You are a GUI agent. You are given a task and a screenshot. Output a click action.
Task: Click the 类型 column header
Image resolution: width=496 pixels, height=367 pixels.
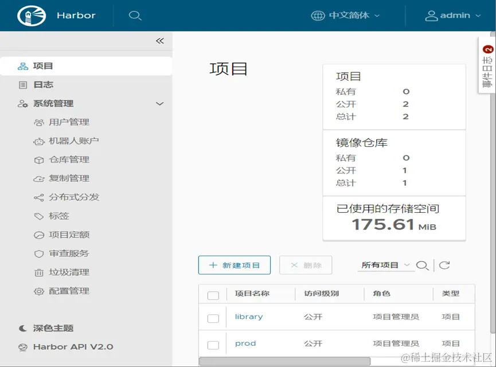(x=451, y=294)
